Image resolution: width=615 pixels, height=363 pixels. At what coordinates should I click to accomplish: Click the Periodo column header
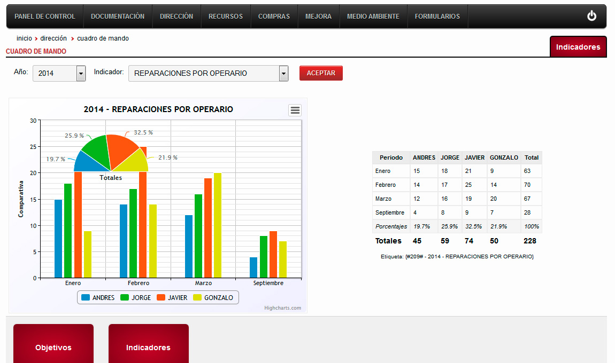391,157
